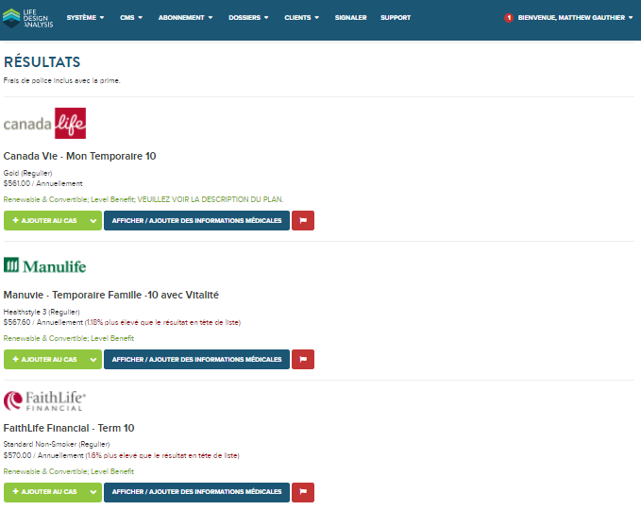
Task: Click the $567.60 Annuellement price line
Action: point(122,322)
